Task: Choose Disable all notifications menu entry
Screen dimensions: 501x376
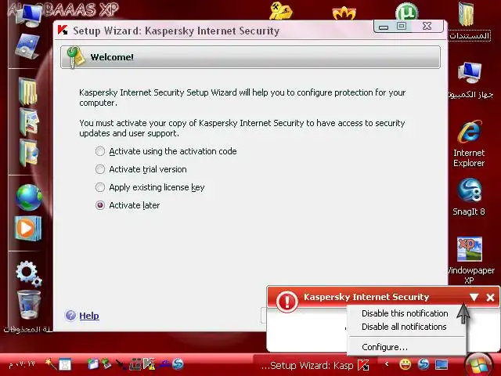Action: tap(404, 327)
